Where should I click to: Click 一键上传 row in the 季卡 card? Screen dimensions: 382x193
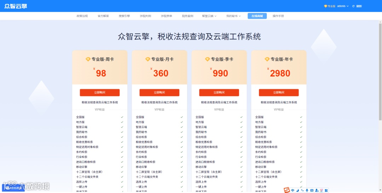click(x=219, y=187)
